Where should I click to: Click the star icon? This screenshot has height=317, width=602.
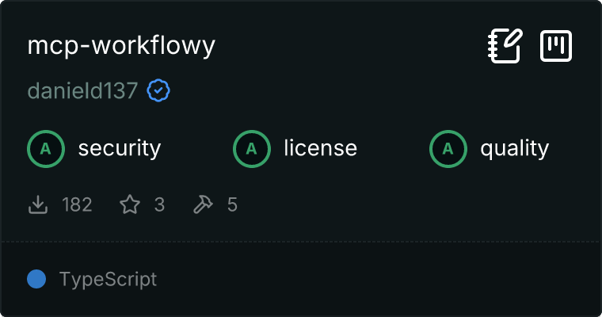coord(130,204)
